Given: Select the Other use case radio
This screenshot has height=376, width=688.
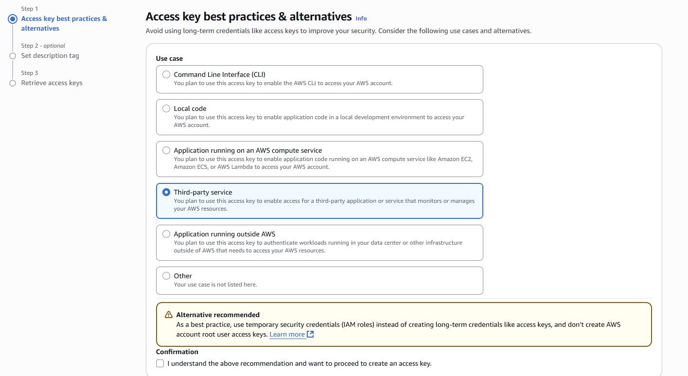Looking at the screenshot, I should (166, 276).
